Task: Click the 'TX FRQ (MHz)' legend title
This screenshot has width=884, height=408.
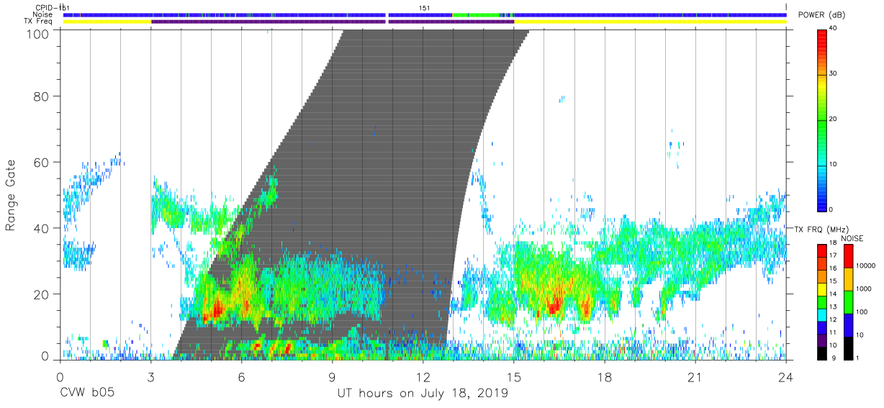Action: (821, 229)
